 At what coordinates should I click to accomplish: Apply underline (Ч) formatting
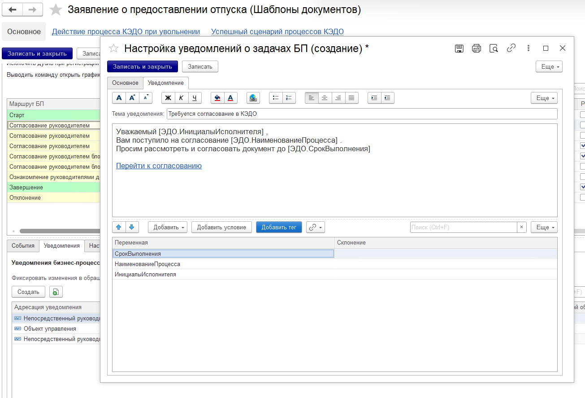(195, 98)
